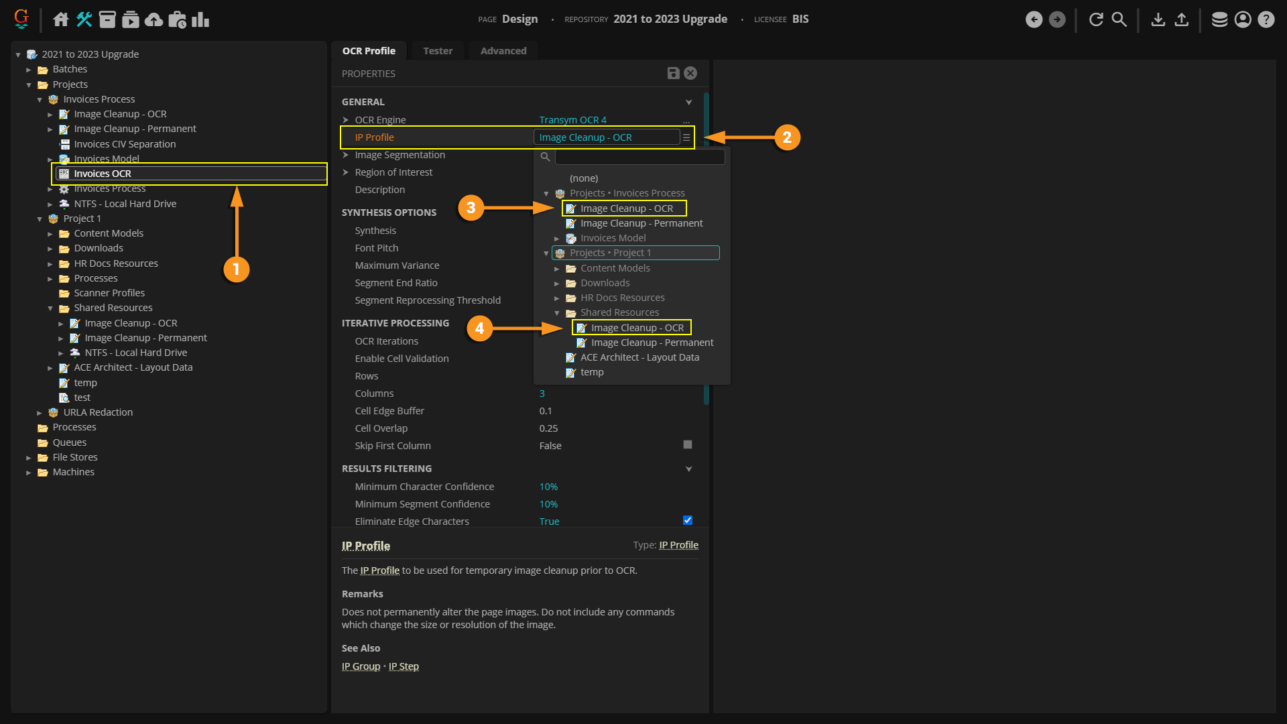Viewport: 1287px width, 724px height.
Task: Collapse Shared Resources in dropdown tree
Action: point(557,313)
